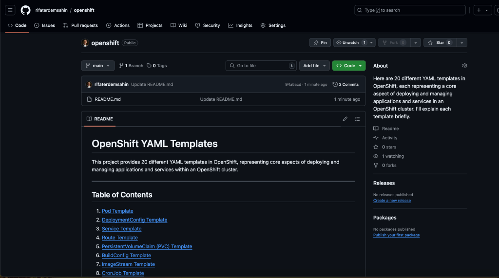
Task: Open the Issues tab
Action: [x=44, y=25]
